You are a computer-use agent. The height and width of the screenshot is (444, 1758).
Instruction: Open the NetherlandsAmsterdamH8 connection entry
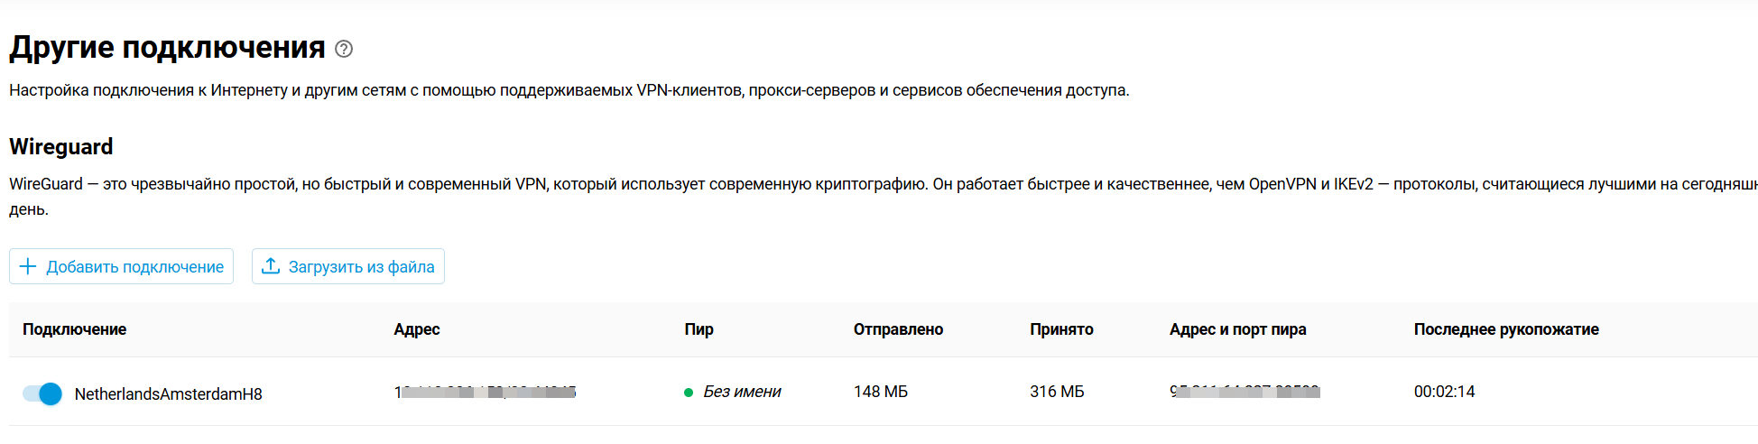click(x=168, y=394)
